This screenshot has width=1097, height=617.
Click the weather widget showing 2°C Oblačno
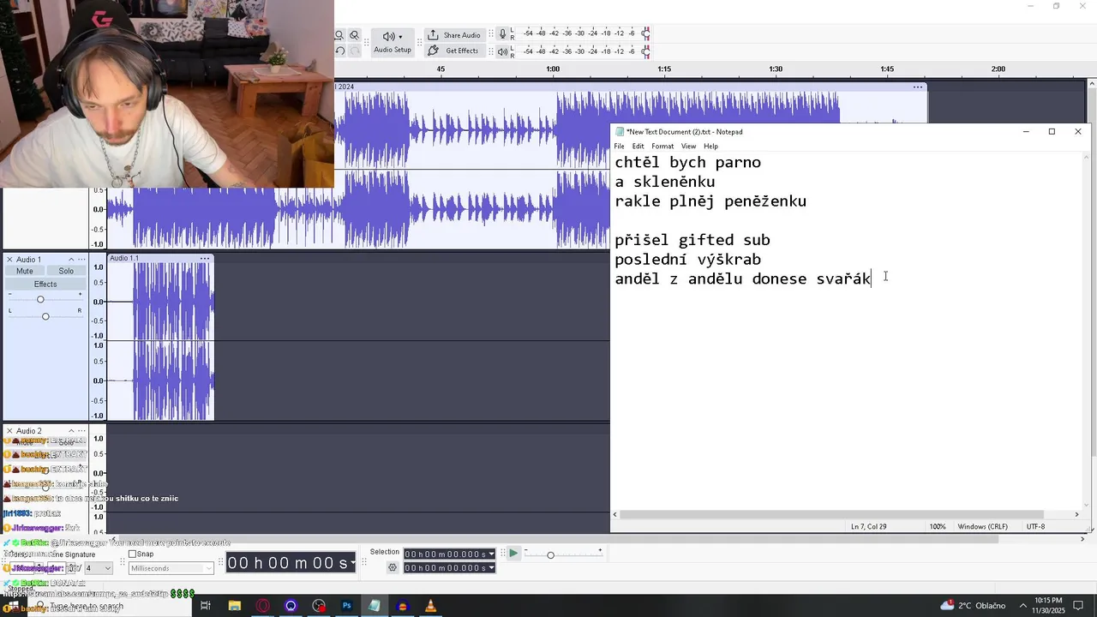[973, 606]
